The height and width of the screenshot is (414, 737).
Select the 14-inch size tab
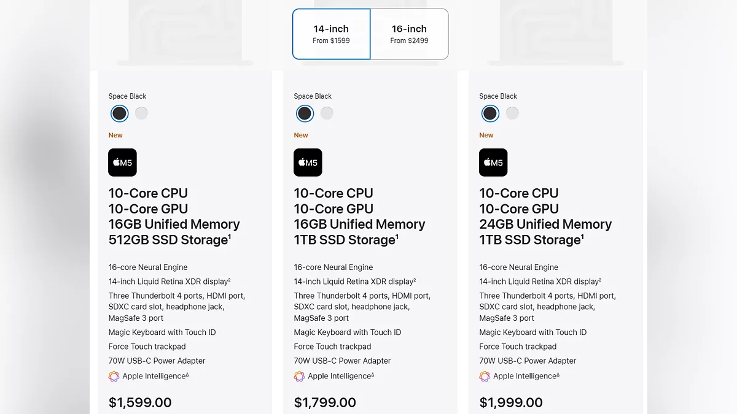331,34
